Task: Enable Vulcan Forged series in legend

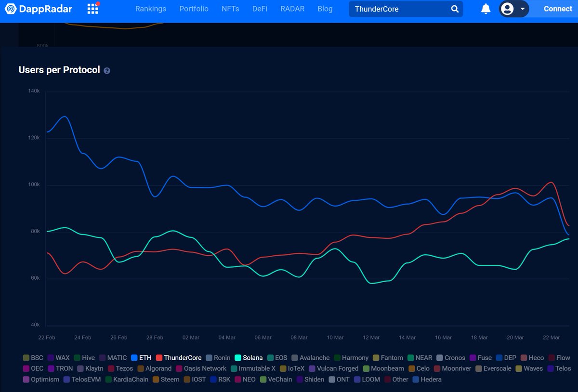Action: click(x=334, y=368)
